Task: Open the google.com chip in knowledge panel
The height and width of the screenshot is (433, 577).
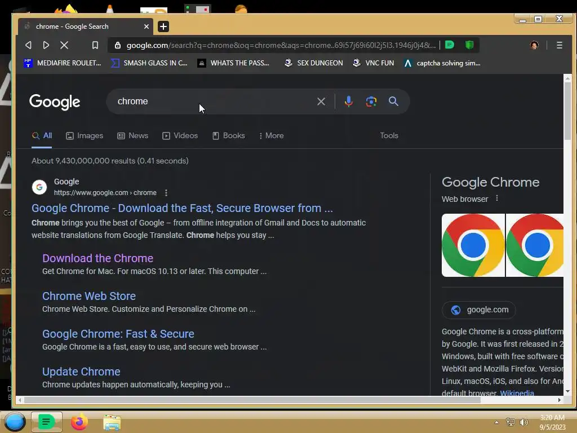Action: click(479, 310)
